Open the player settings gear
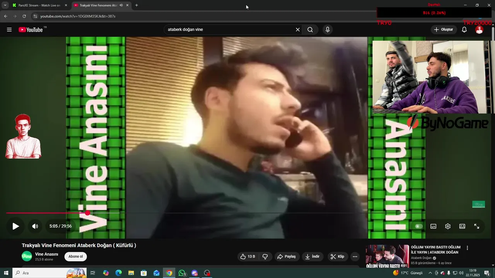495x278 pixels. click(x=448, y=226)
